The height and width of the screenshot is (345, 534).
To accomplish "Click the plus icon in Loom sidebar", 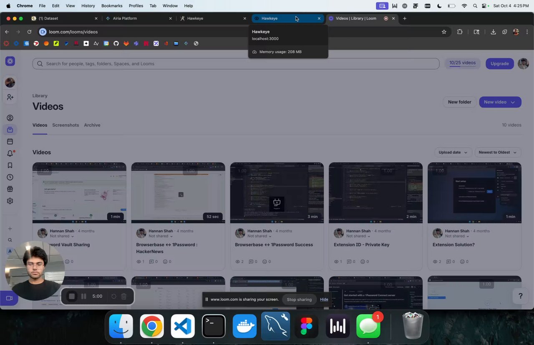I will click(x=10, y=229).
